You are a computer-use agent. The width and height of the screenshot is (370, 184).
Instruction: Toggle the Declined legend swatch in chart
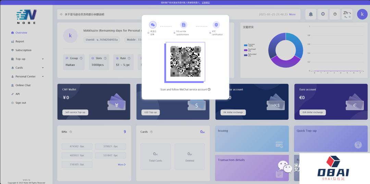pos(246,50)
